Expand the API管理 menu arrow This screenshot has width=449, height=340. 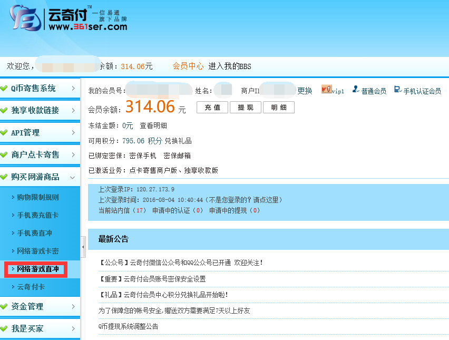[x=73, y=133]
